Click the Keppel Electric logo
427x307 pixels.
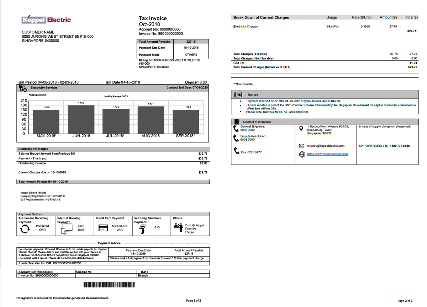(46, 20)
